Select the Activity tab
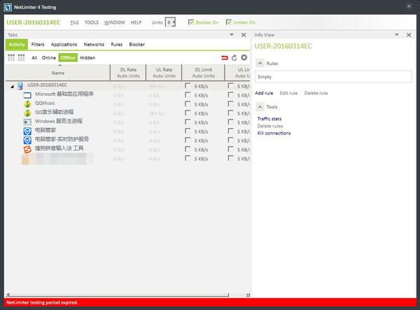This screenshot has width=420, height=310. pos(17,45)
